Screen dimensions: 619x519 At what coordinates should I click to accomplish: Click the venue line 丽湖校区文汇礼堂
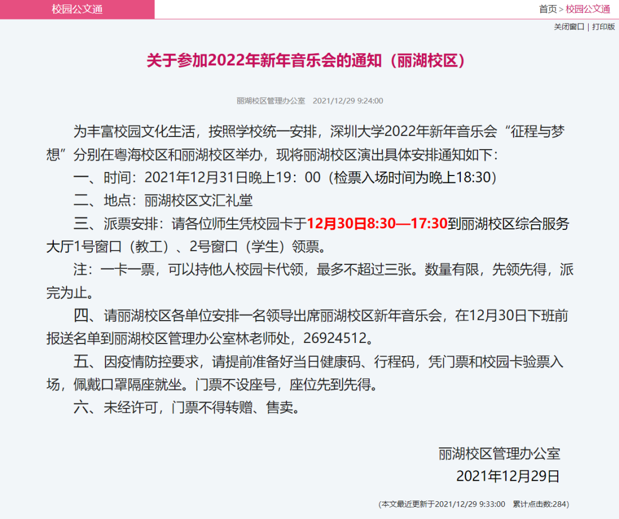tap(198, 201)
